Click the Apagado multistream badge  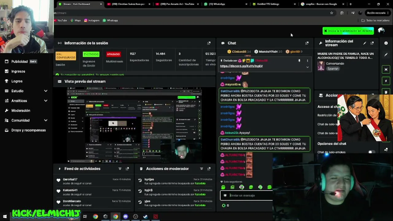coord(113,54)
